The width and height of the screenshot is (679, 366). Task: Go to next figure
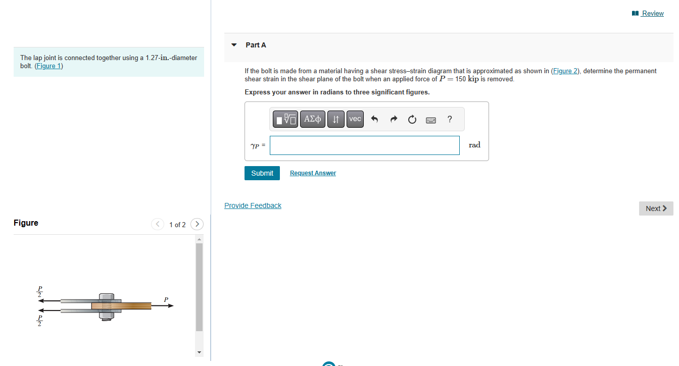pos(197,224)
